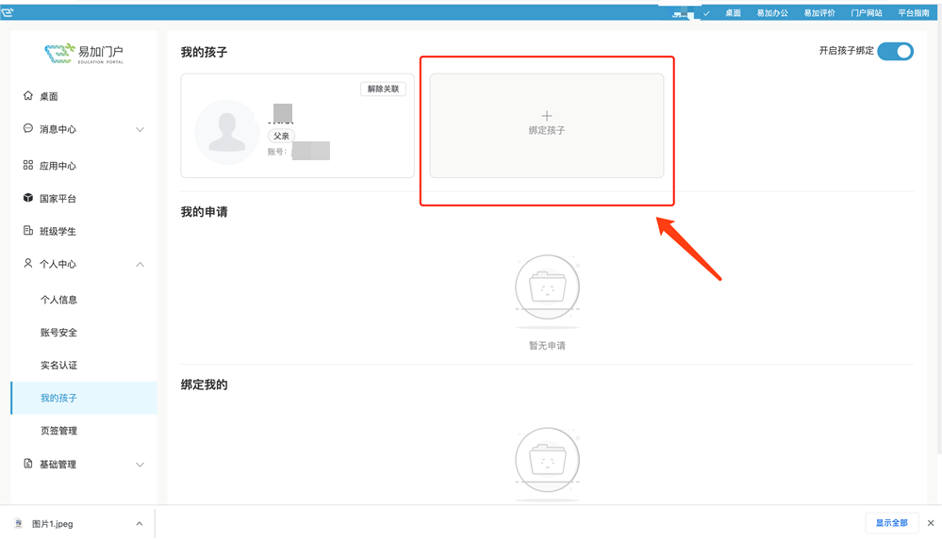Open the 图片1.jpeg download options arrow
The height and width of the screenshot is (540, 942).
140,524
